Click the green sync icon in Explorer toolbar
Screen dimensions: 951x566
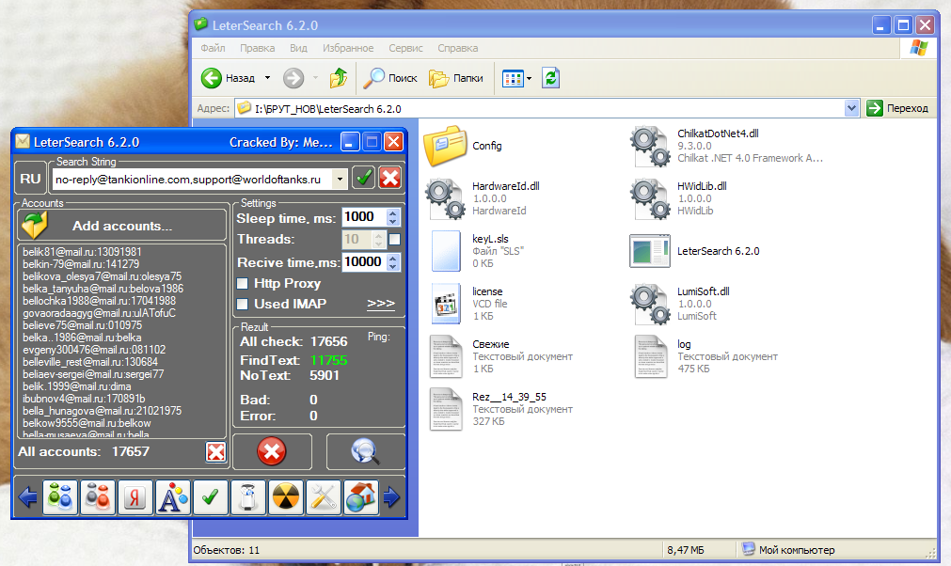[550, 78]
